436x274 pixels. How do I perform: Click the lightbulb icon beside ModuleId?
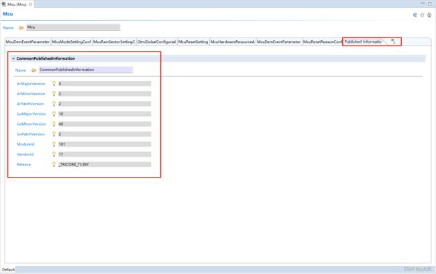pyautogui.click(x=54, y=144)
